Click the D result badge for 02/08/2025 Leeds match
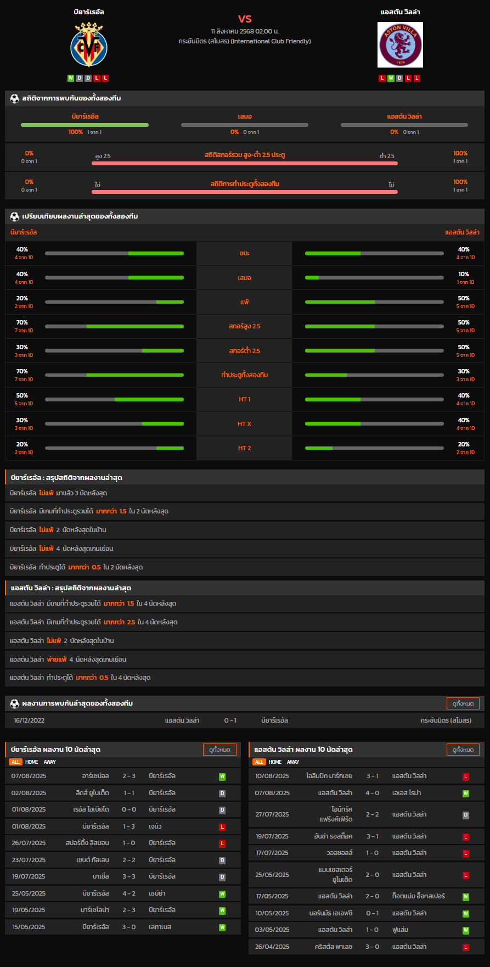The image size is (490, 967). click(222, 793)
